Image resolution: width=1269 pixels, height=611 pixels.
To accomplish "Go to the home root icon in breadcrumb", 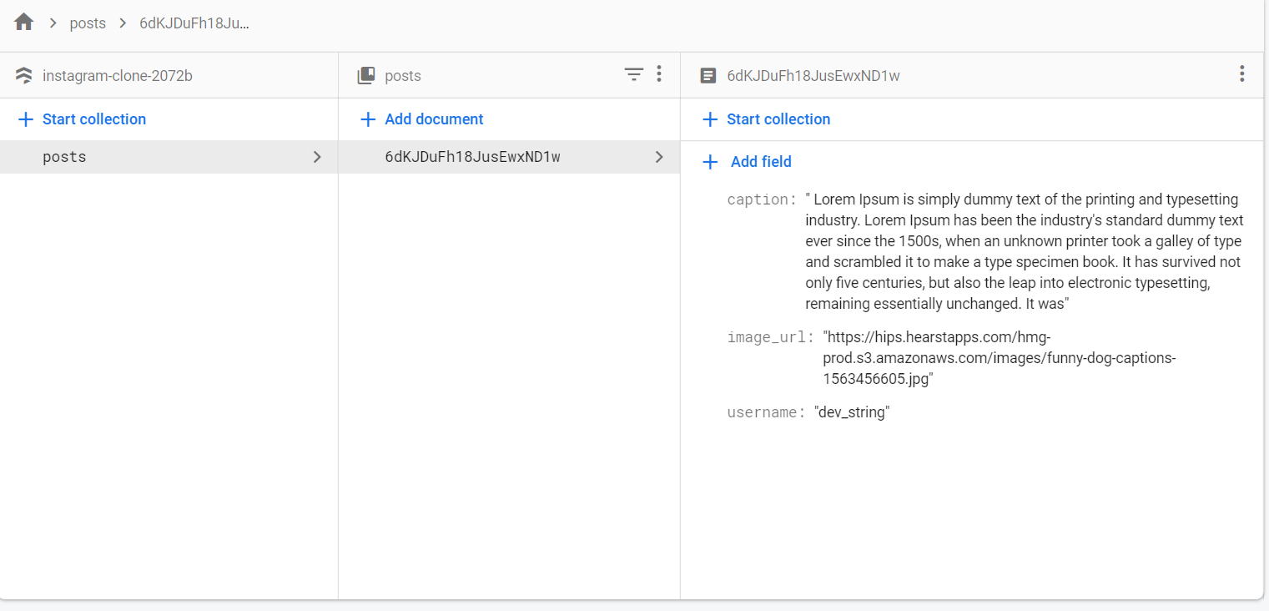I will tap(24, 22).
